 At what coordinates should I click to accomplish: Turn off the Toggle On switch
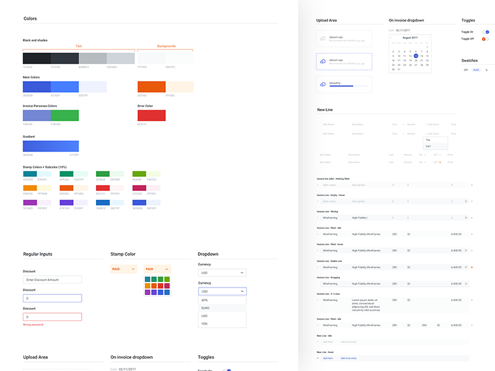486,32
